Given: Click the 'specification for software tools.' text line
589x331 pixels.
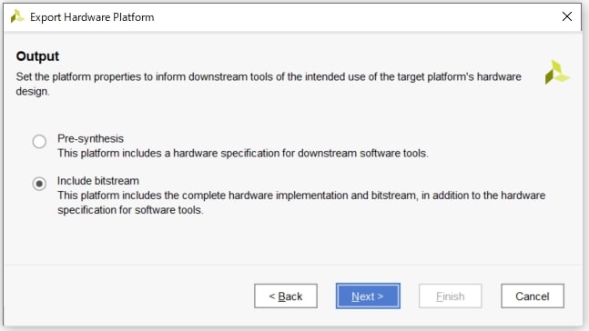Looking at the screenshot, I should [x=130, y=210].
